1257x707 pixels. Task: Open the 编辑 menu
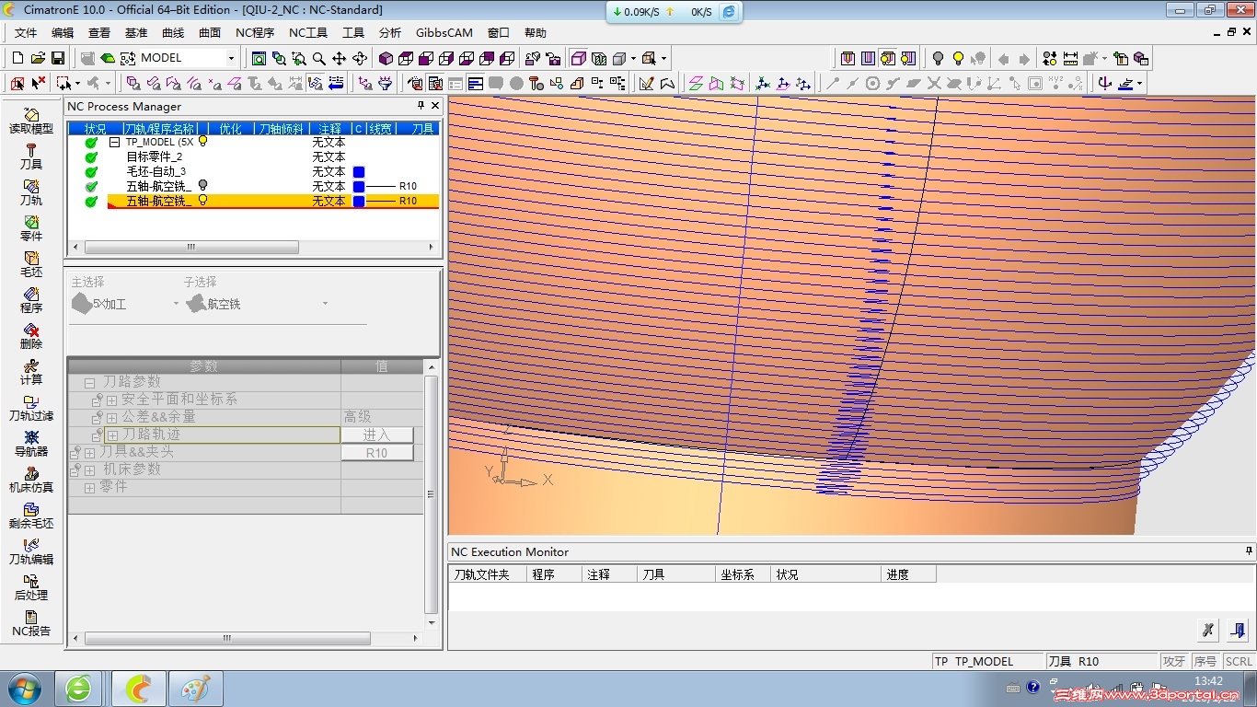(x=63, y=32)
